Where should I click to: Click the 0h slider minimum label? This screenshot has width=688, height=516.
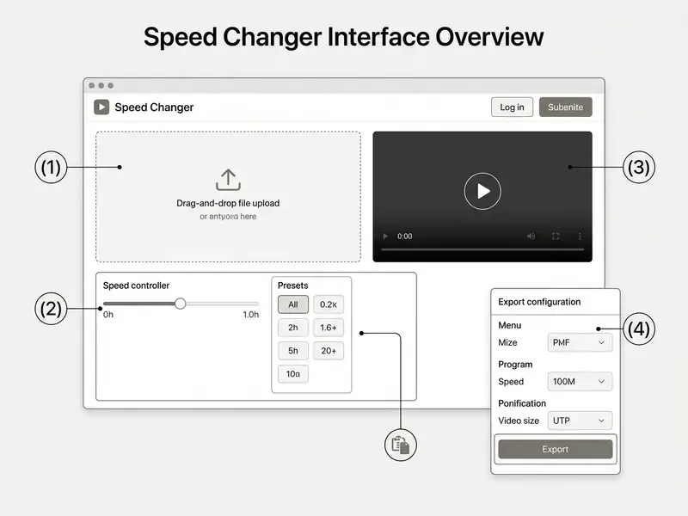108,315
